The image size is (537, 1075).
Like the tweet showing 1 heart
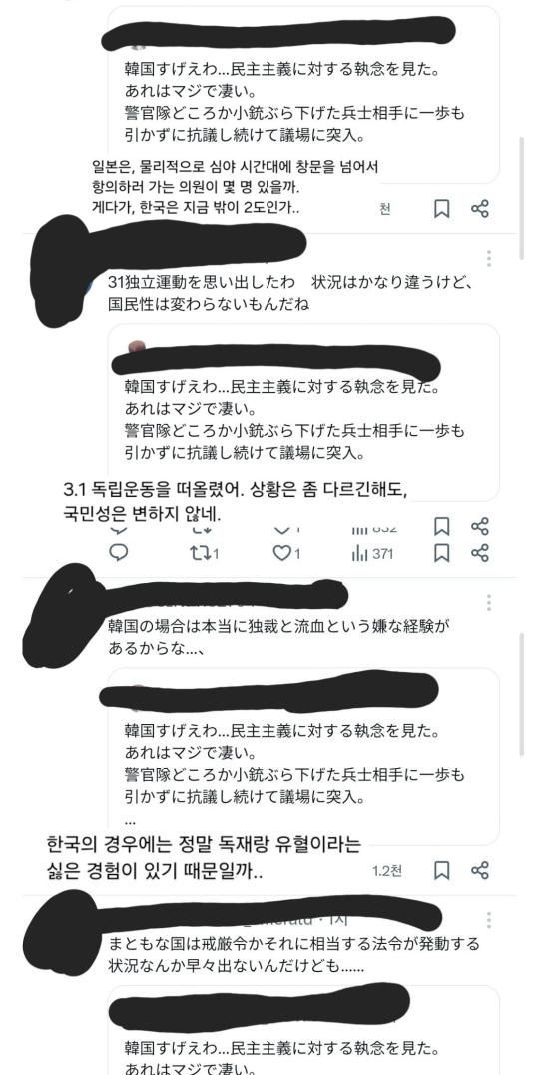tap(287, 553)
